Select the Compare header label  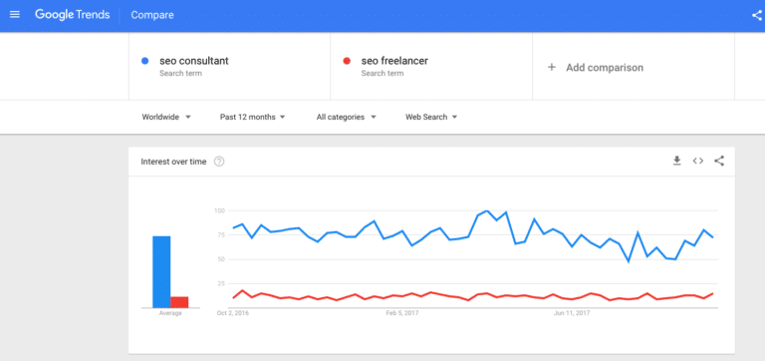(152, 15)
